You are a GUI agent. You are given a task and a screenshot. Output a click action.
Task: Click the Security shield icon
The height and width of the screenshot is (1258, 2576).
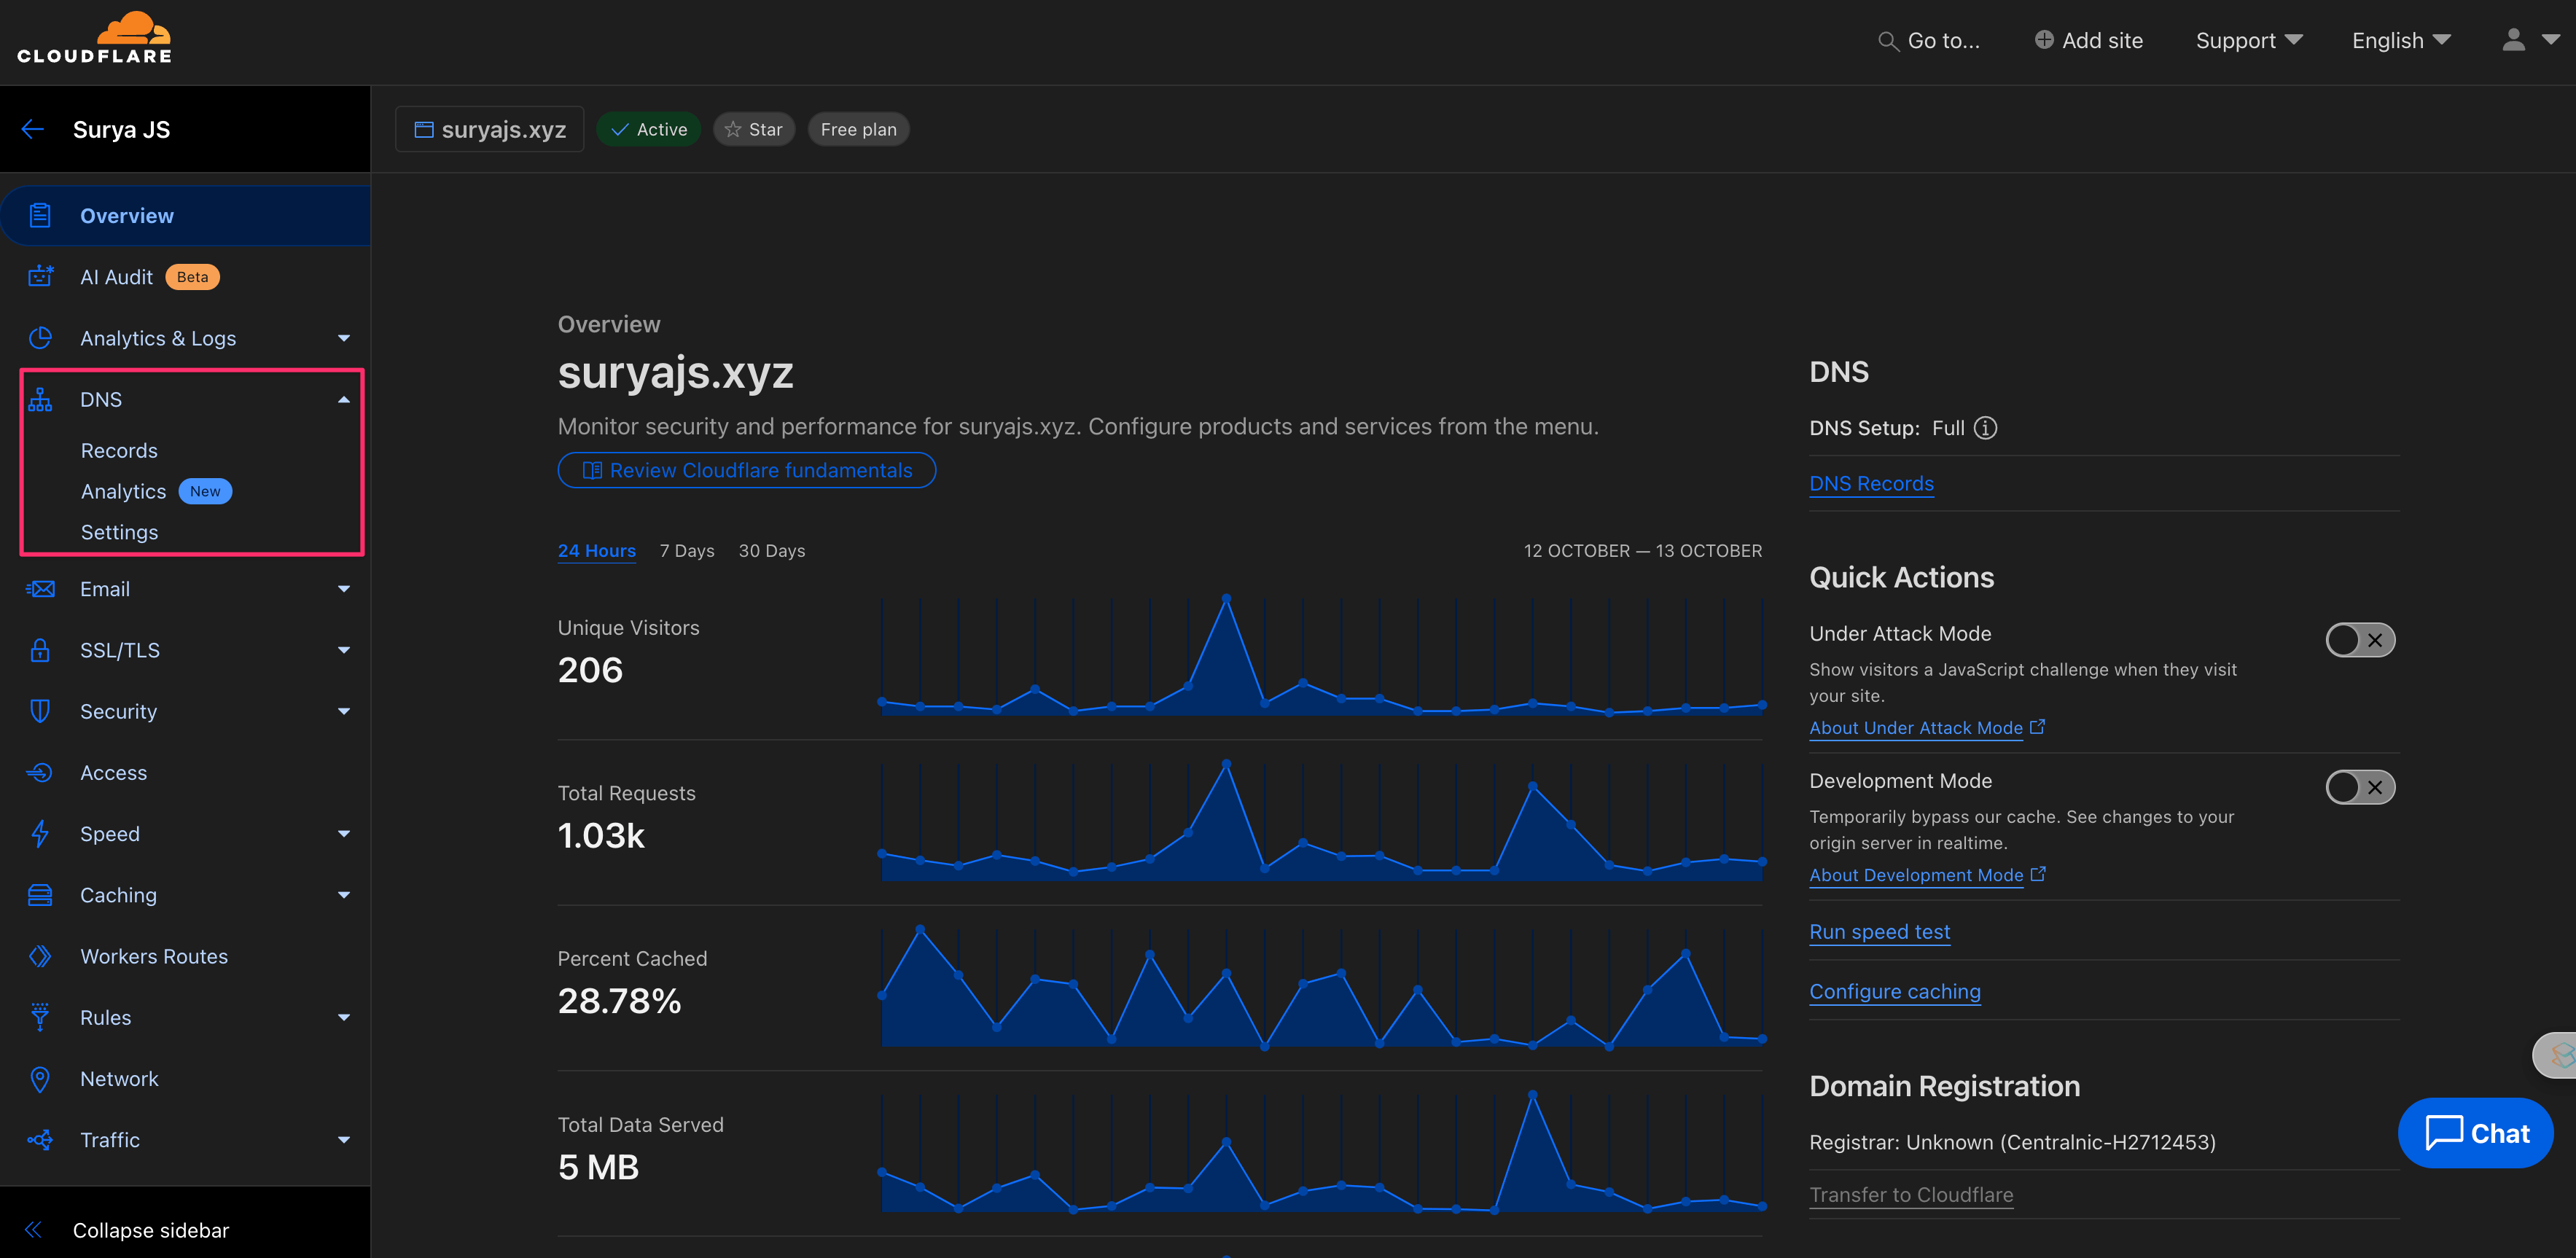click(x=40, y=711)
